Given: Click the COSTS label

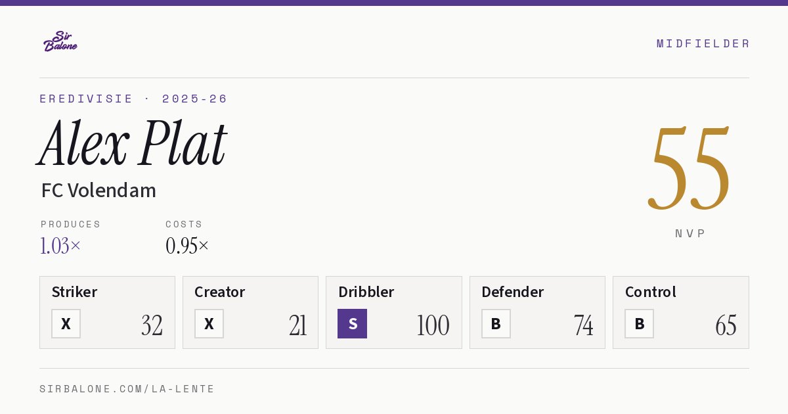Looking at the screenshot, I should [185, 224].
